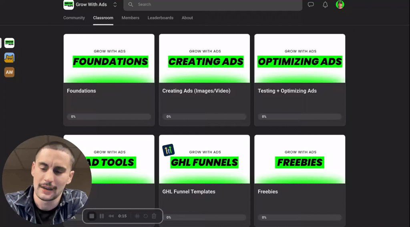Click the Creating Ads 0% progress bar
The image size is (410, 227).
205,117
